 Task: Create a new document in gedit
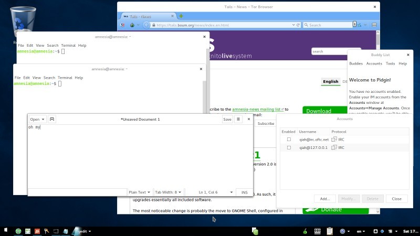coord(52,119)
